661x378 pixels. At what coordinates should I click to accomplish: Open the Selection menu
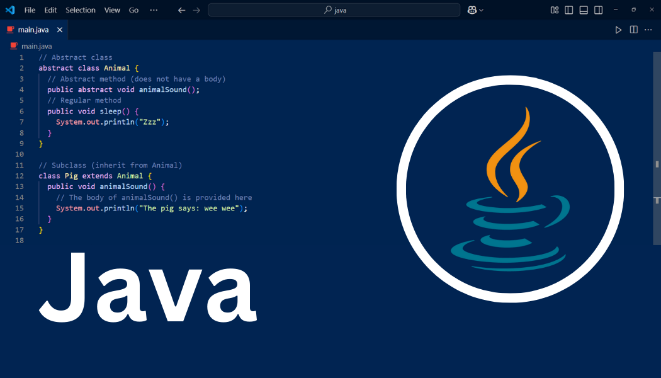pos(81,10)
